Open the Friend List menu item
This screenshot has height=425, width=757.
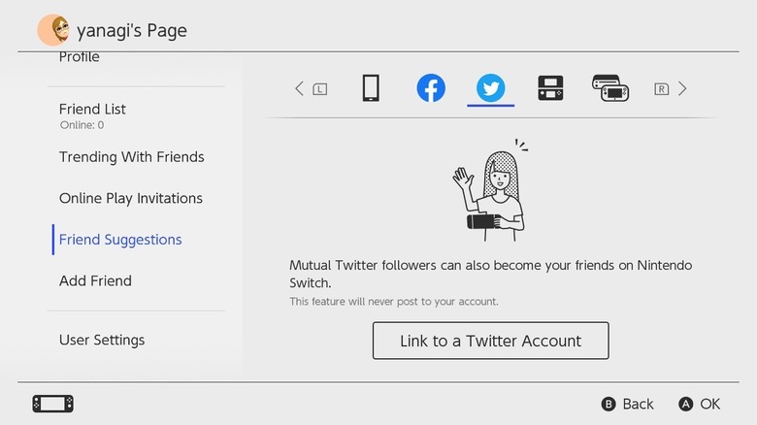click(x=92, y=110)
